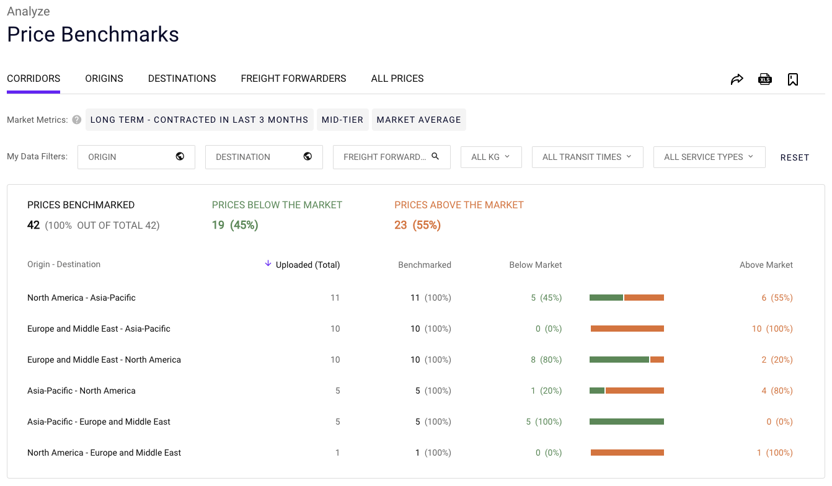Click the 4 (80%) above market cell

tap(777, 391)
